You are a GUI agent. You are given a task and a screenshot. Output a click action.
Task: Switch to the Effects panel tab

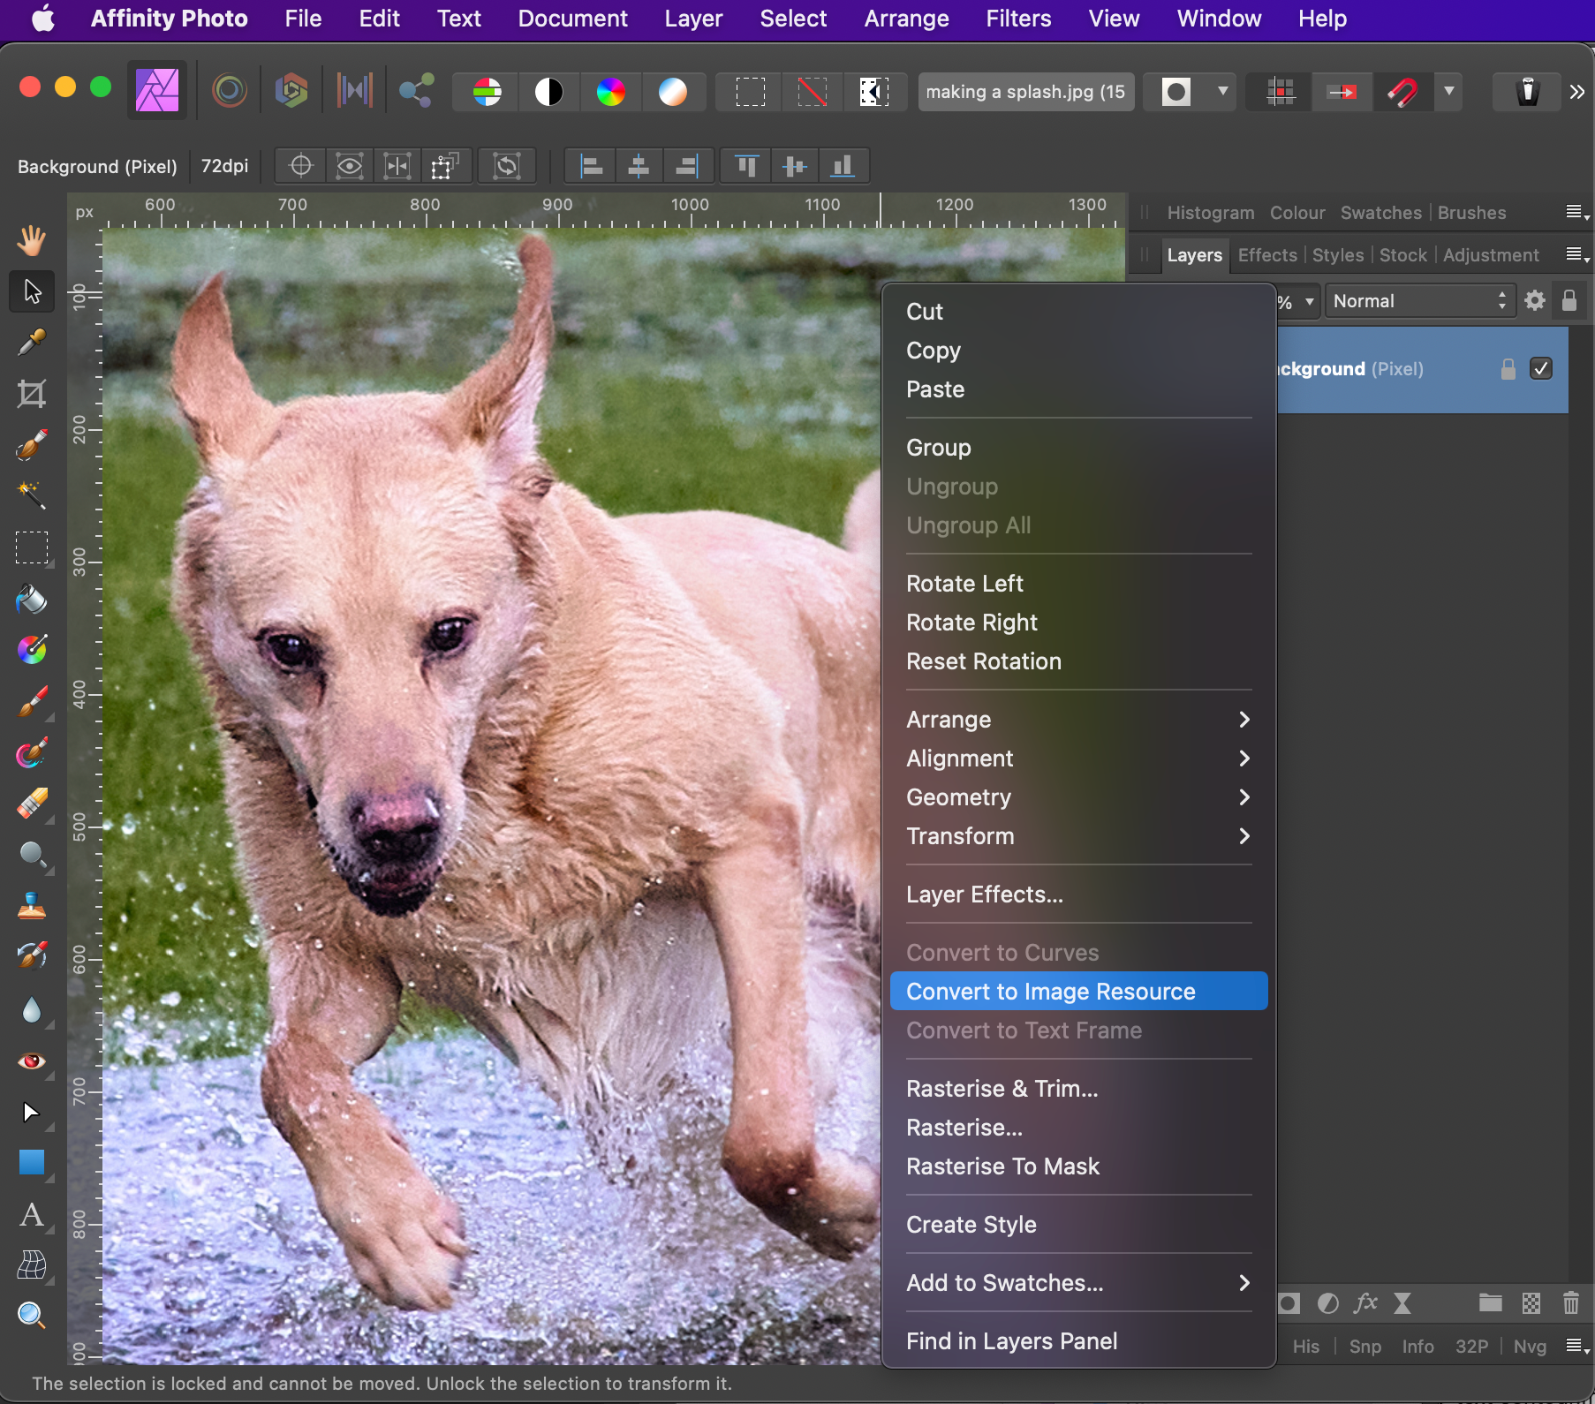(x=1266, y=255)
